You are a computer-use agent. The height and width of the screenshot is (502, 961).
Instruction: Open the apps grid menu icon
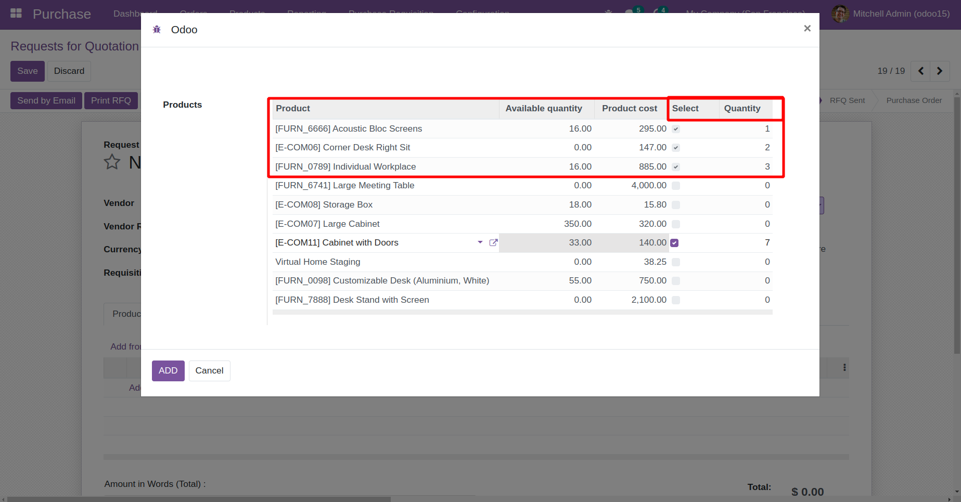pos(16,14)
